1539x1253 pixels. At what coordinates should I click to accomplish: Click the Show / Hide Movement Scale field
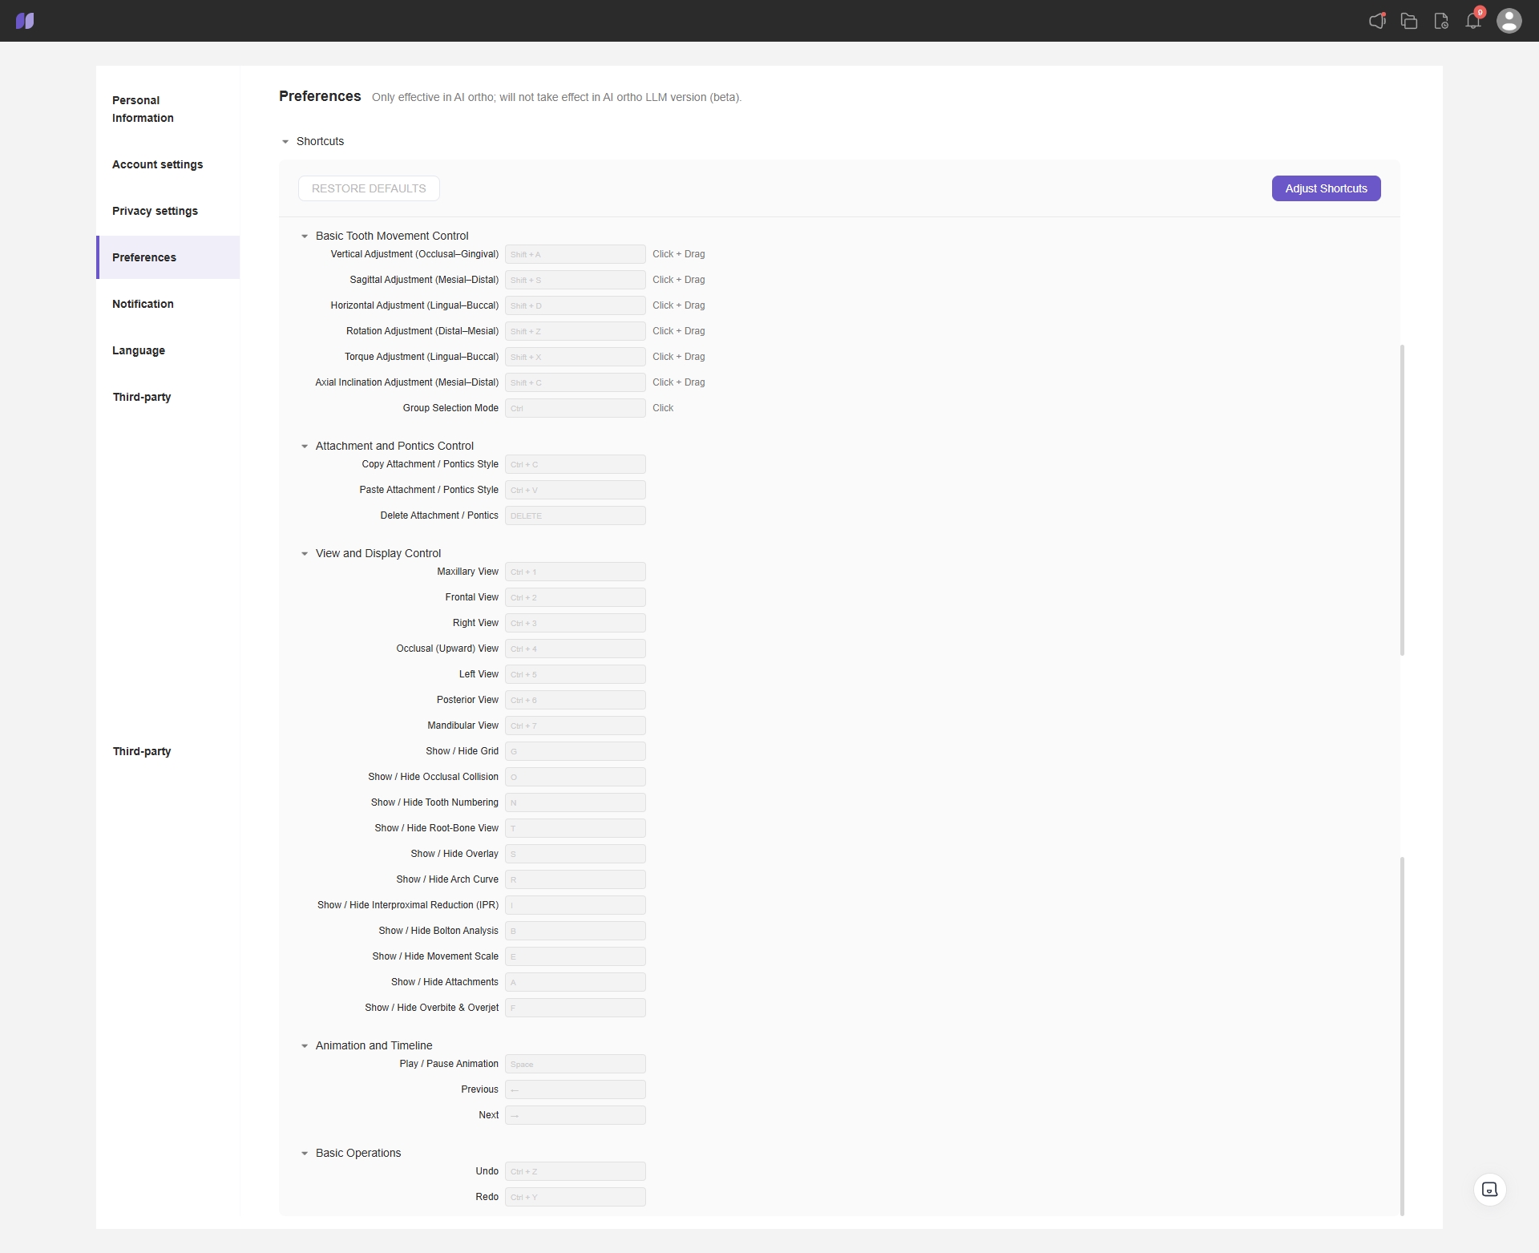pyautogui.click(x=576, y=956)
